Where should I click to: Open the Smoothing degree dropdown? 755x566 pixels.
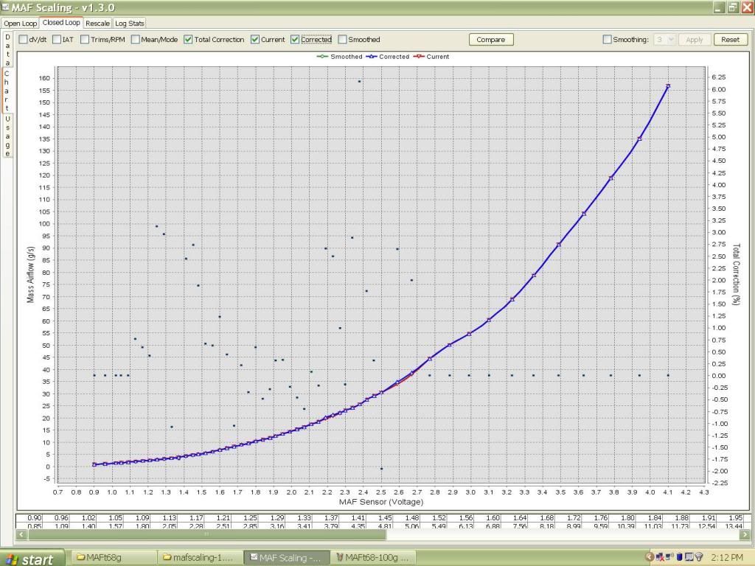[665, 40]
